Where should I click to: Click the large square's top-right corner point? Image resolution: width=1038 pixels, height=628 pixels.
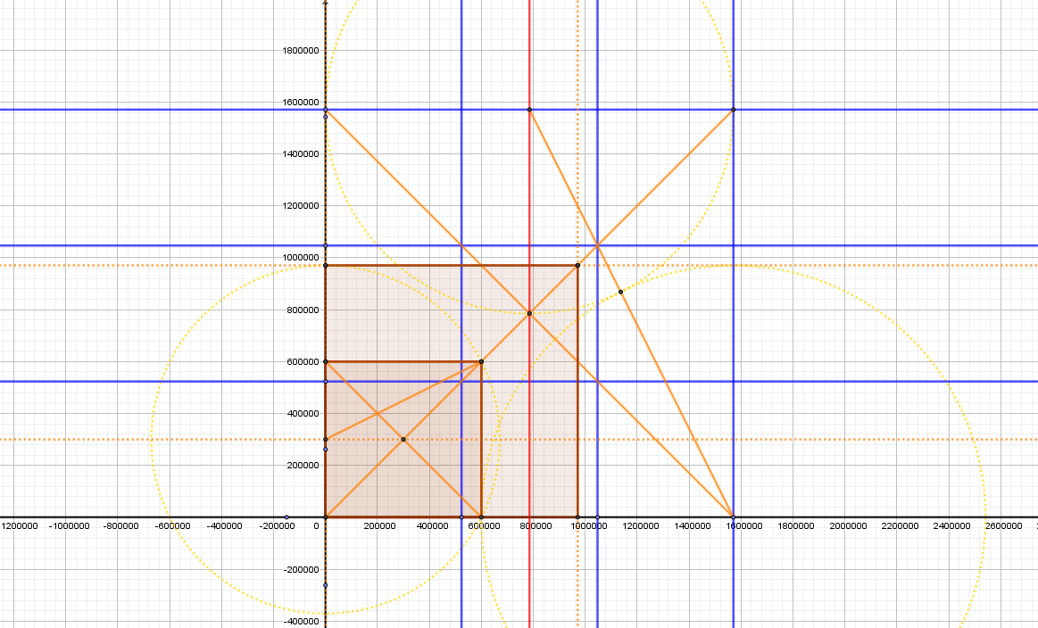[x=577, y=265]
